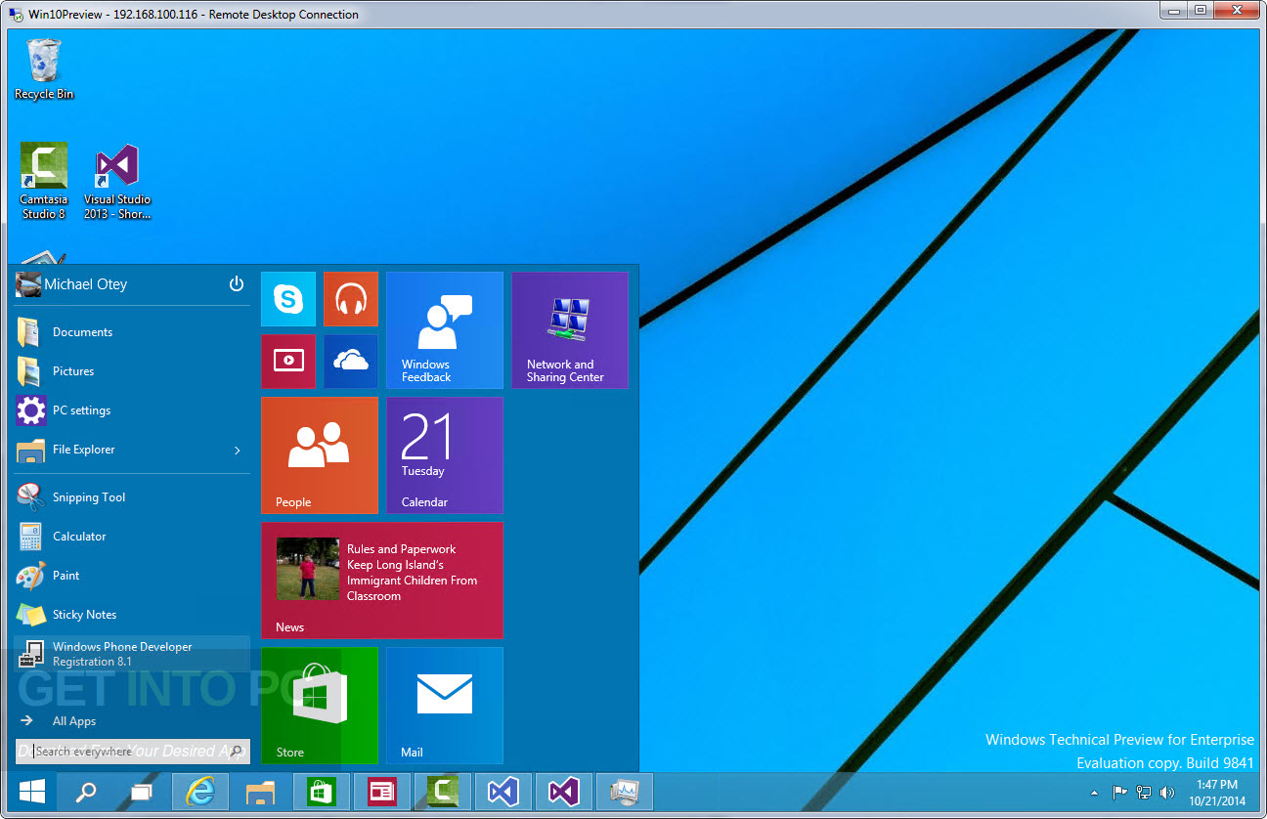1267x819 pixels.
Task: Switch to Camtasia on the taskbar
Action: (x=443, y=792)
